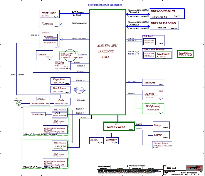
Task: Click the Codec Realtek block
Action: (x=62, y=102)
